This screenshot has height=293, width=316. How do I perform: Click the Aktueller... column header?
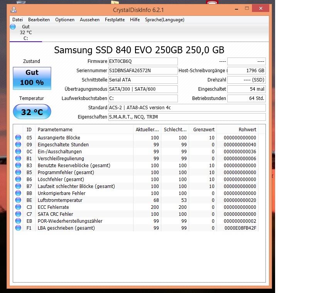[x=147, y=129]
